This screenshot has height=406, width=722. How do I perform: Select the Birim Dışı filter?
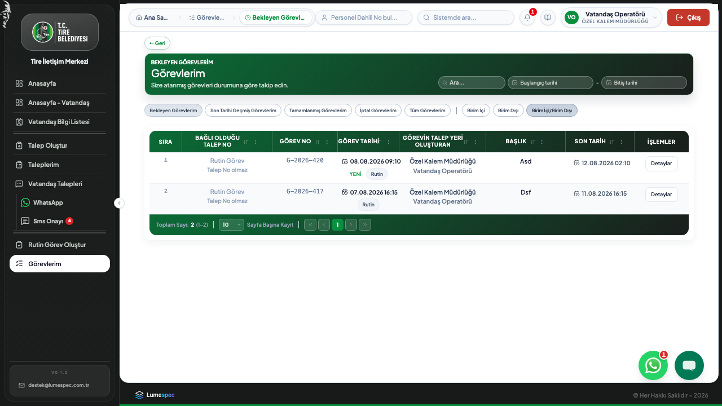(508, 111)
